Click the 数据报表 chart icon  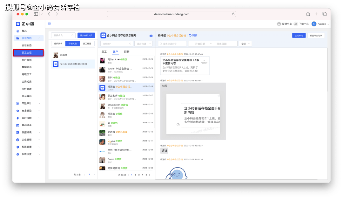18,132
